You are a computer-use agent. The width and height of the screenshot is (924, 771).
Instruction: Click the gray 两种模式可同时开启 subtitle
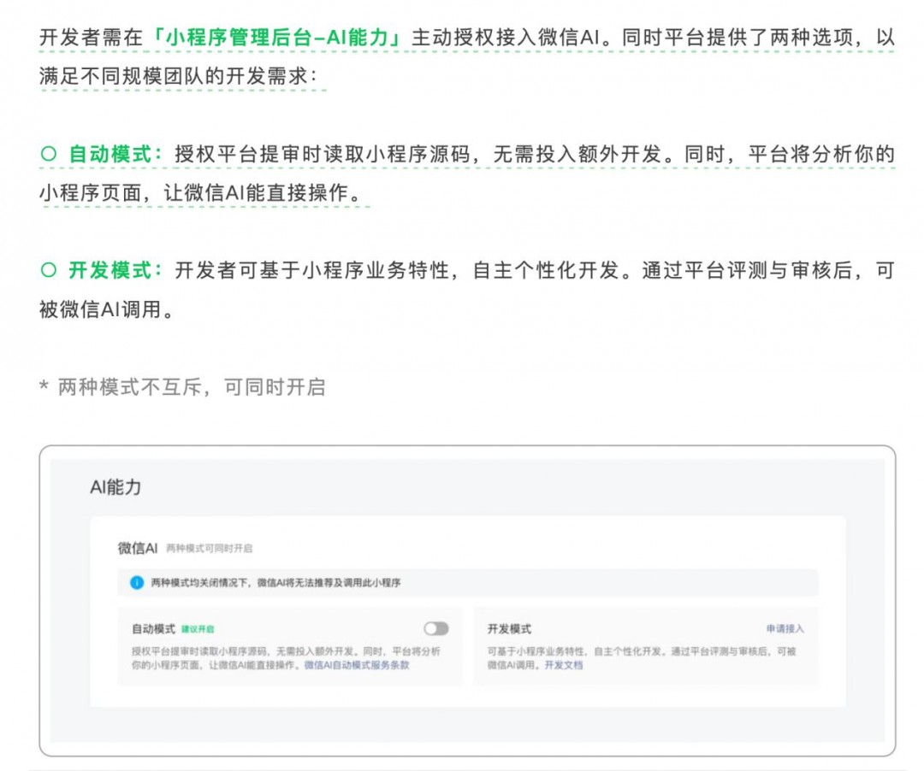click(x=210, y=549)
